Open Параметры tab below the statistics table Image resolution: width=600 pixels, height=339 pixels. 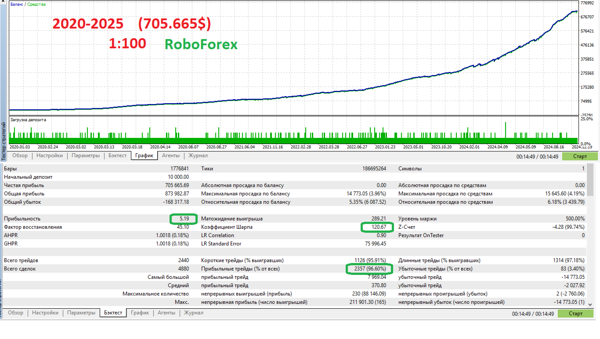pos(81,313)
